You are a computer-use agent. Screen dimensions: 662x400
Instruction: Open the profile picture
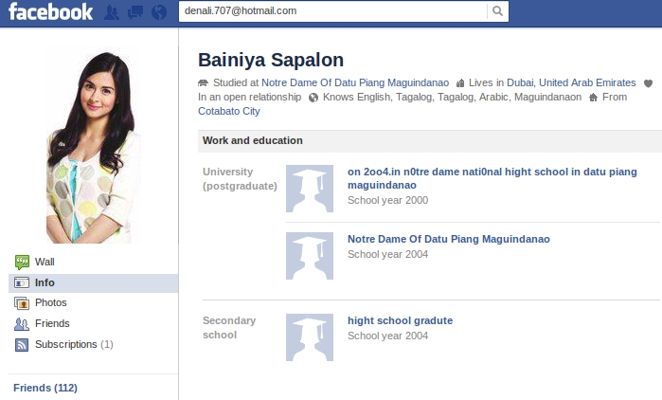[x=93, y=146]
